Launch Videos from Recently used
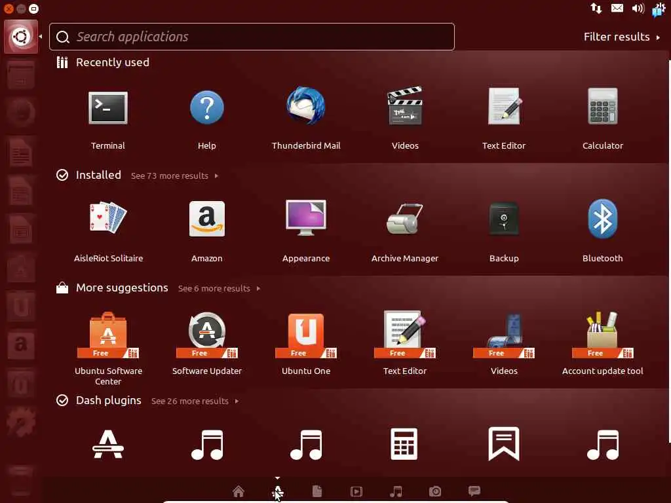The image size is (671, 503). [x=405, y=106]
